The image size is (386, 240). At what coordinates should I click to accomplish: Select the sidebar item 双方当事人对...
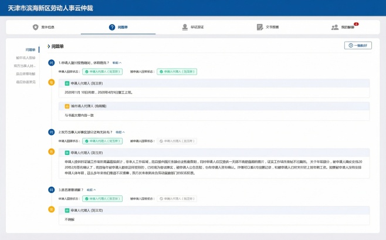click(x=25, y=66)
